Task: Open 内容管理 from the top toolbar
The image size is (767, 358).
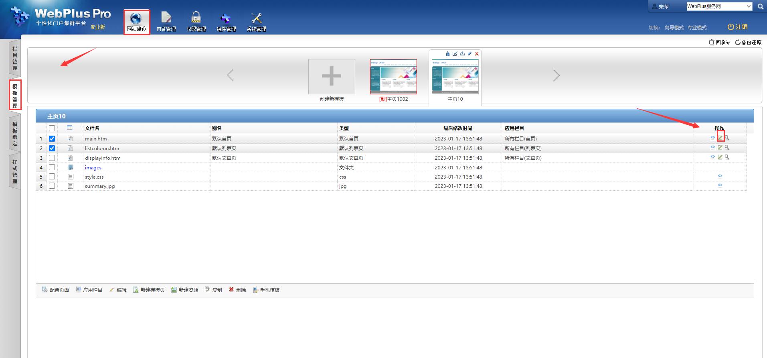Action: tap(166, 22)
